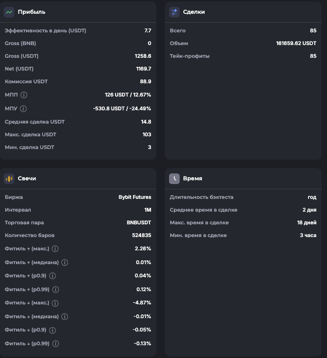Click the Bybit Futures exchange value
Viewport: 327px width, 358px height.
135,197
